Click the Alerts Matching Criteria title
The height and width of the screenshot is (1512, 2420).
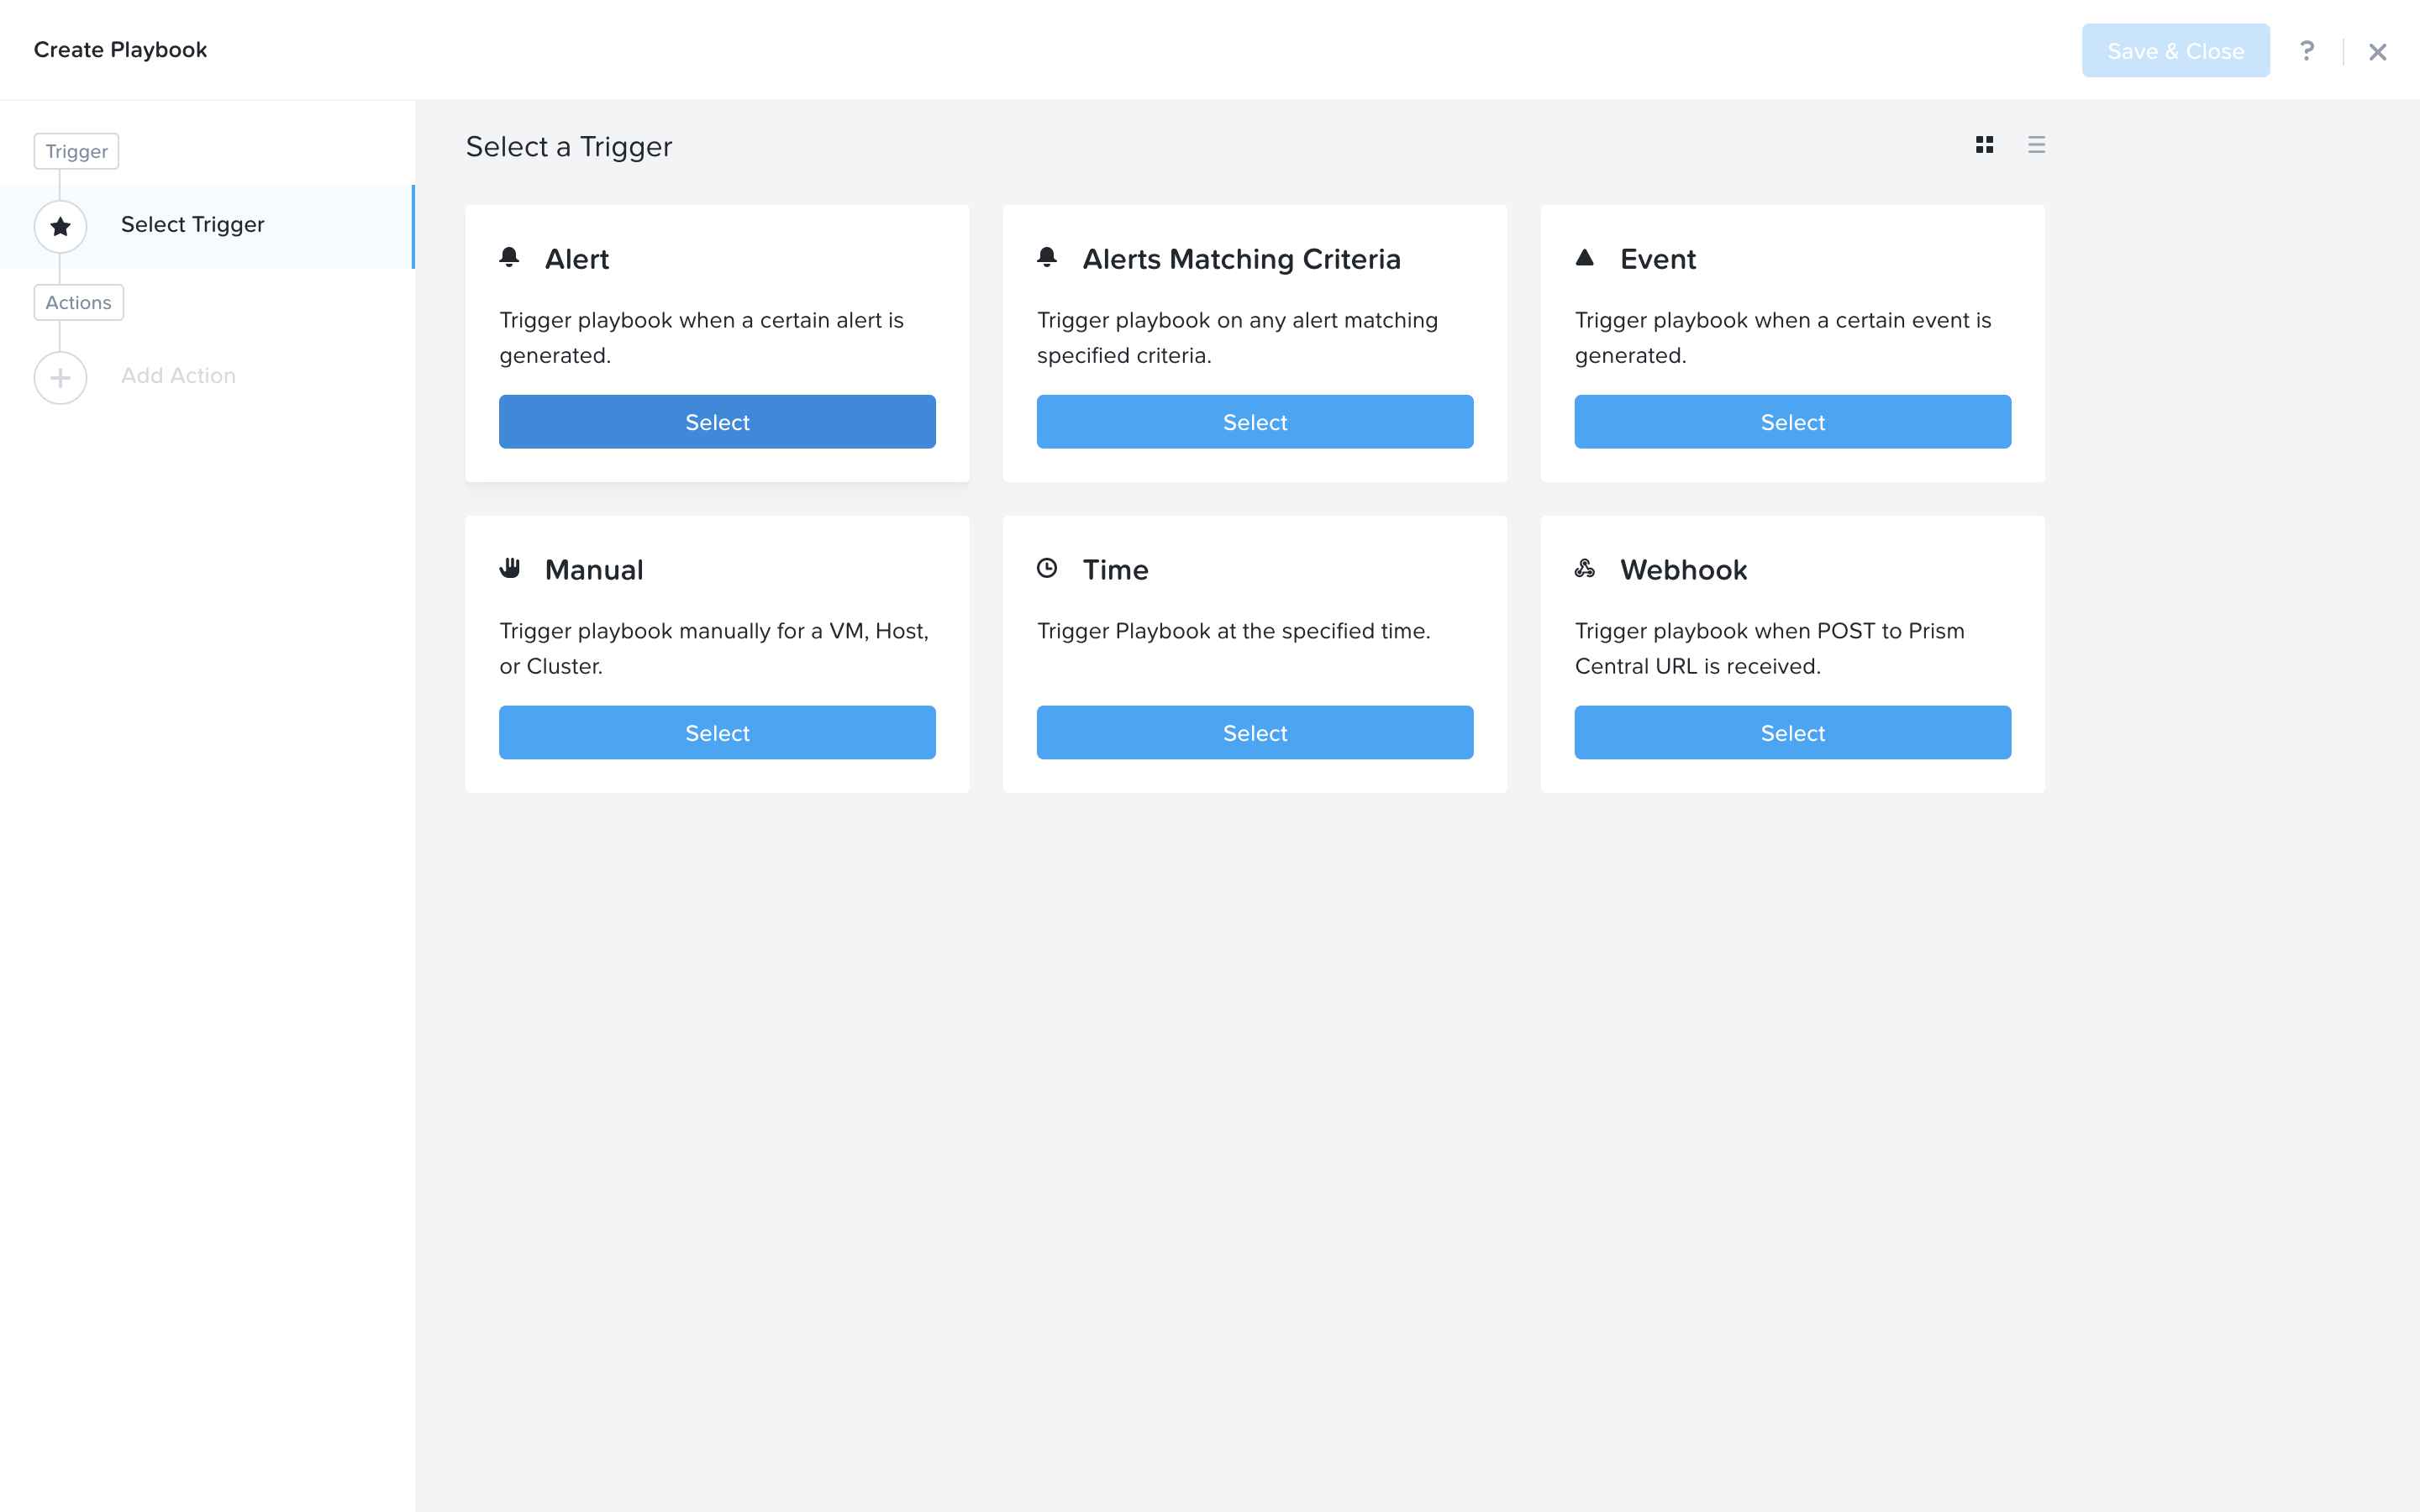point(1241,259)
